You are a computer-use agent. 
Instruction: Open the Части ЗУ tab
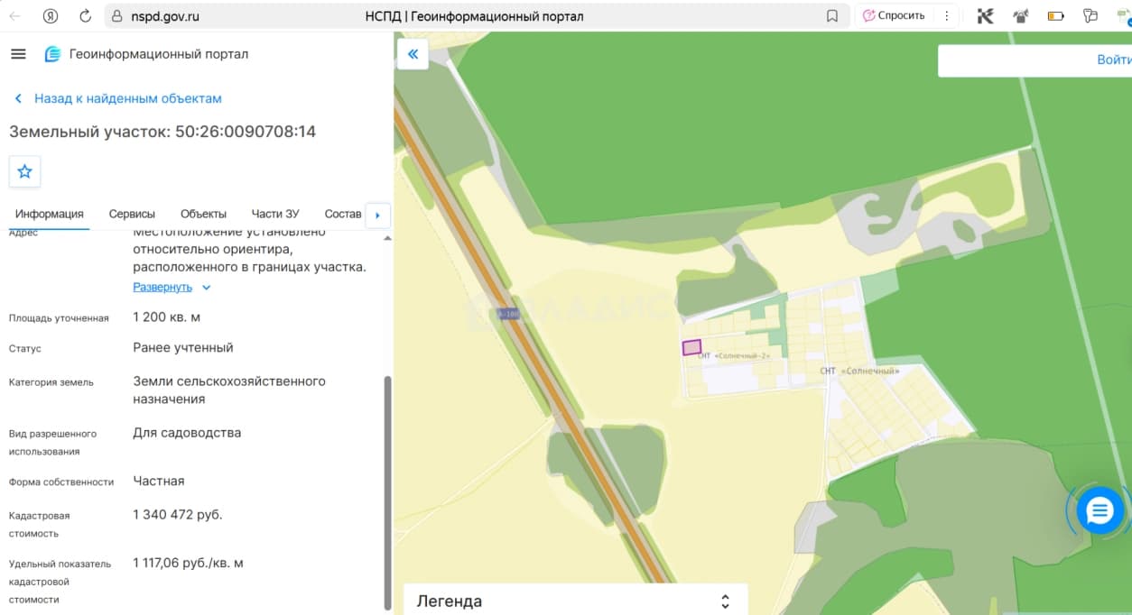click(x=275, y=214)
